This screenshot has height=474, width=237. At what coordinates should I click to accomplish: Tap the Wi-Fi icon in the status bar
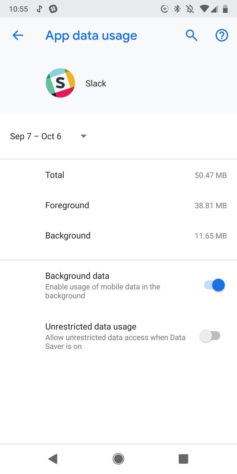pos(204,9)
